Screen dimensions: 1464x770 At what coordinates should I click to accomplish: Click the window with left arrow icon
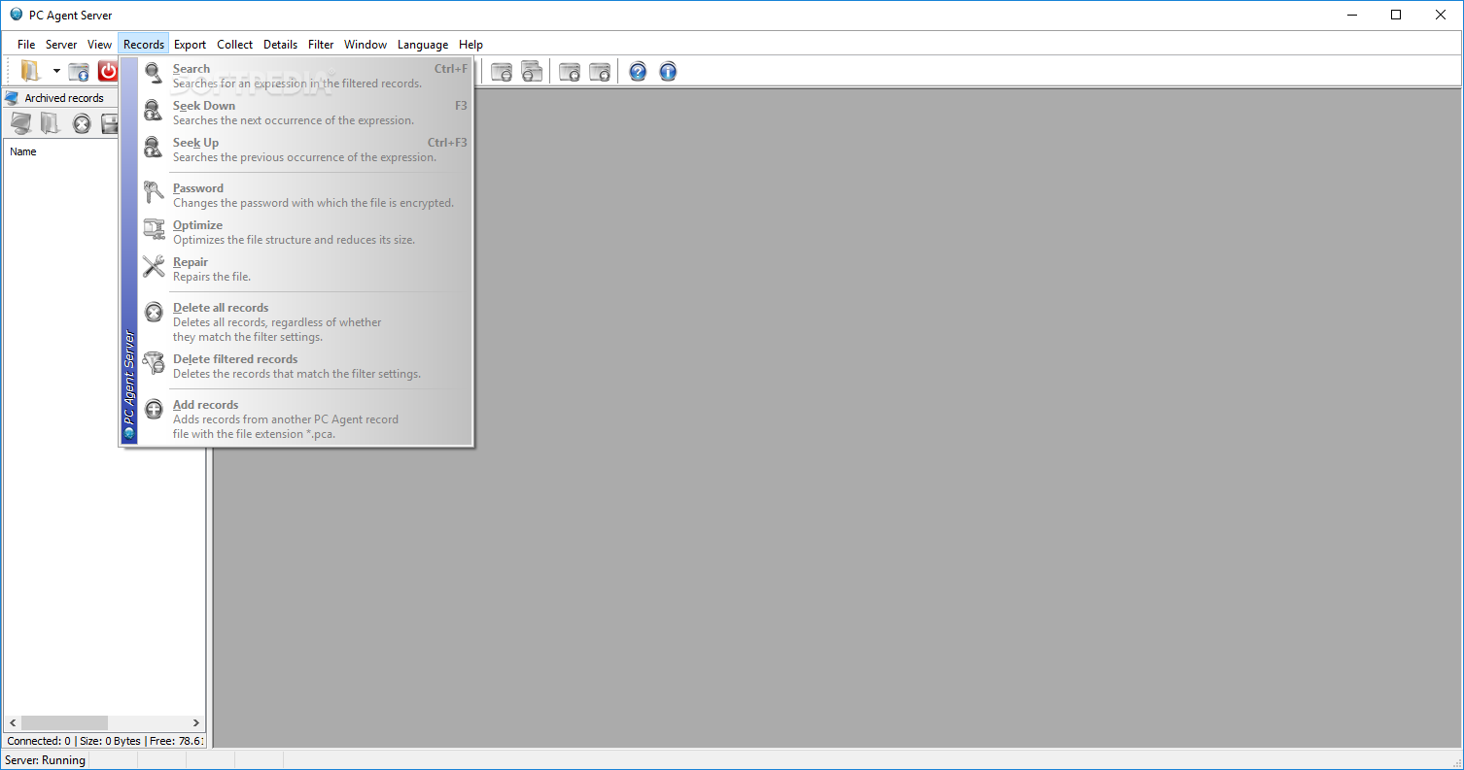pyautogui.click(x=570, y=71)
